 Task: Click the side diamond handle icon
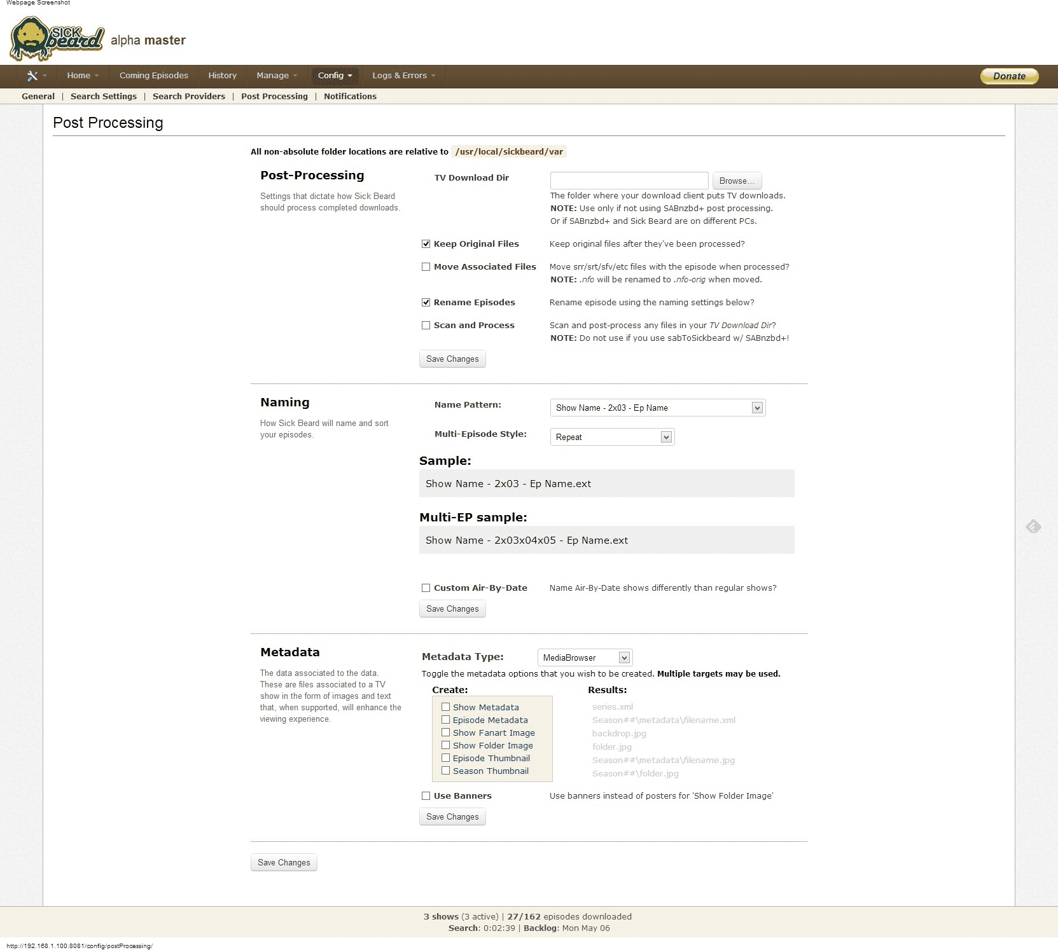click(x=1033, y=527)
